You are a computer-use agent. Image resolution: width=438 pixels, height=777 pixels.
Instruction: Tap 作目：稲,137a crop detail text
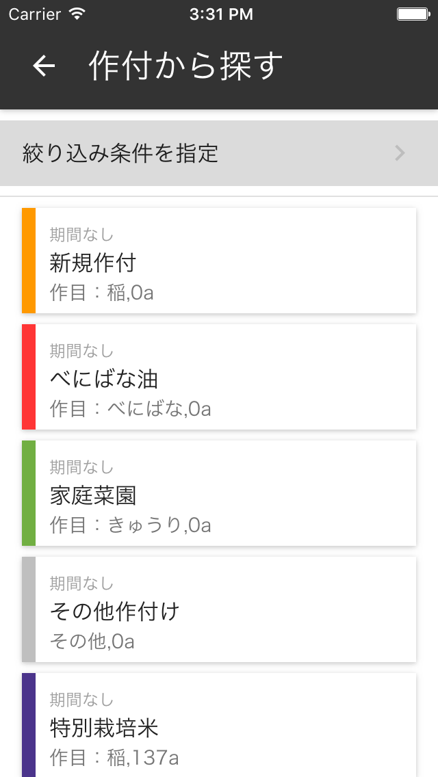point(114,758)
